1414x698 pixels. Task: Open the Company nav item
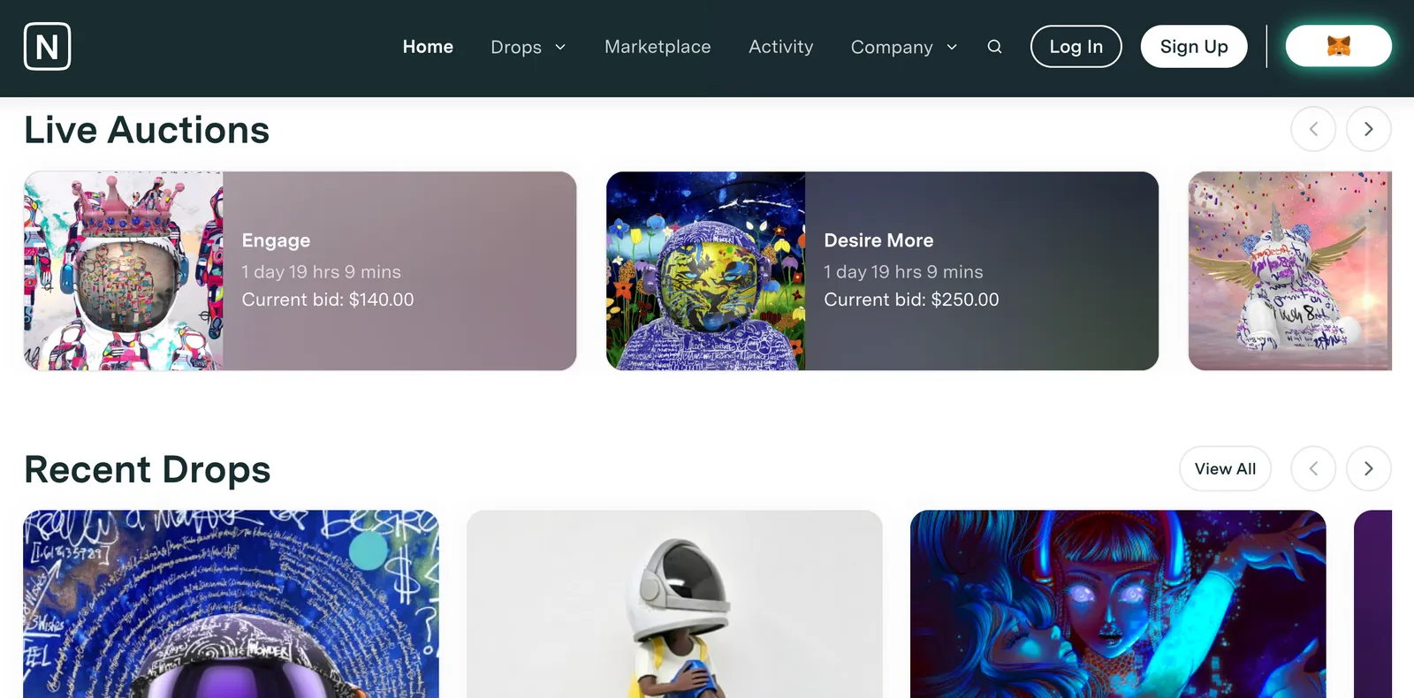pos(892,47)
